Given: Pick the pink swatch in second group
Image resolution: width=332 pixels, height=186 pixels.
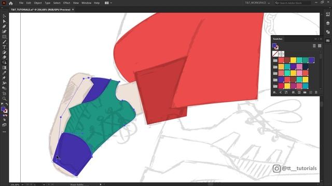Looking at the screenshot, I should [299, 67].
